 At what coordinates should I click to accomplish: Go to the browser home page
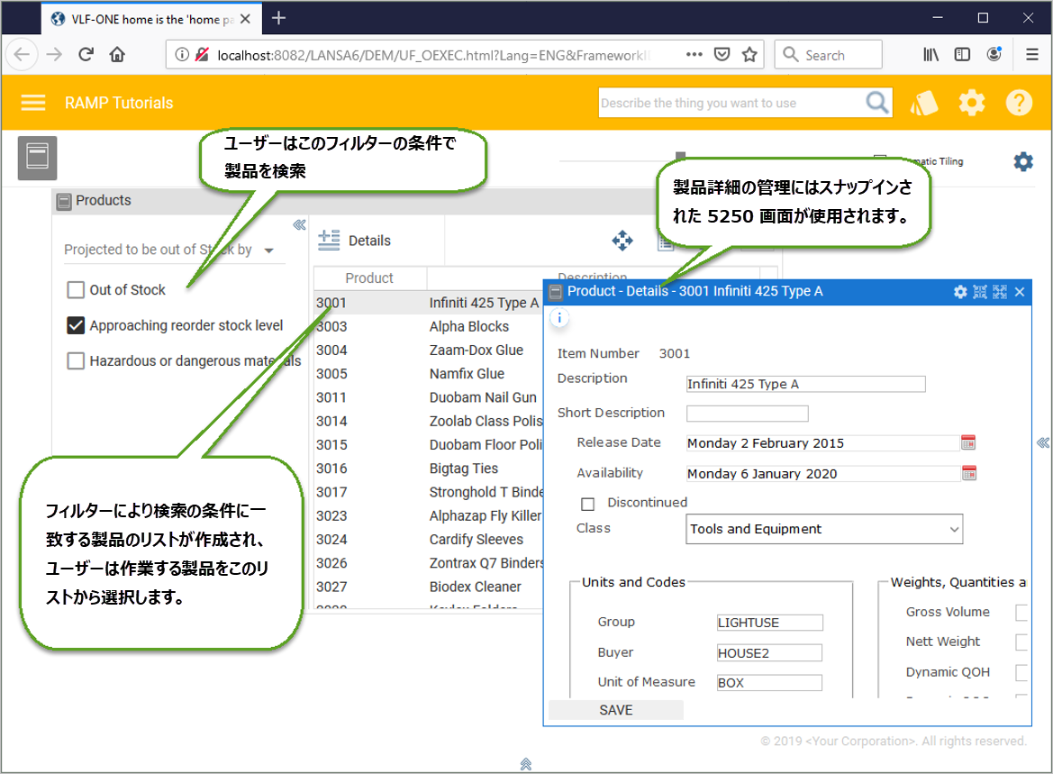[117, 54]
